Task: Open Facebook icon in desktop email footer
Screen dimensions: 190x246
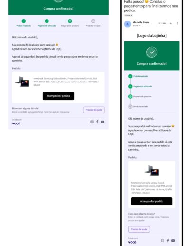Action: (97, 122)
